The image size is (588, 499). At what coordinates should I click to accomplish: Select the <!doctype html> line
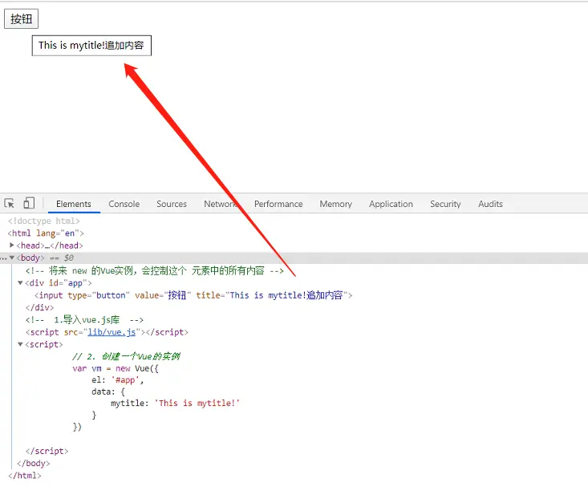tap(44, 221)
